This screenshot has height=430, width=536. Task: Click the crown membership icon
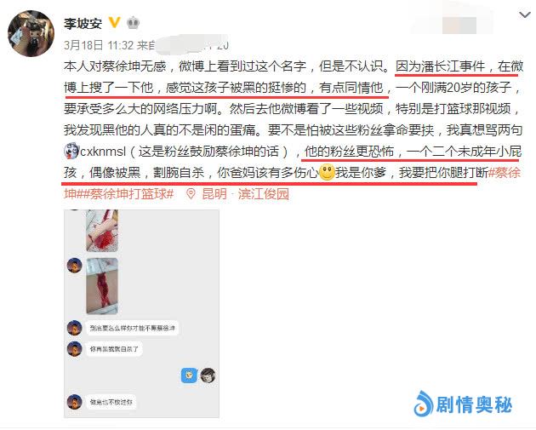pyautogui.click(x=133, y=23)
